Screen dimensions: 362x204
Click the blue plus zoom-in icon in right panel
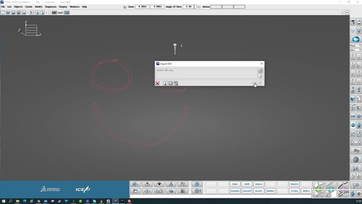tap(359, 116)
